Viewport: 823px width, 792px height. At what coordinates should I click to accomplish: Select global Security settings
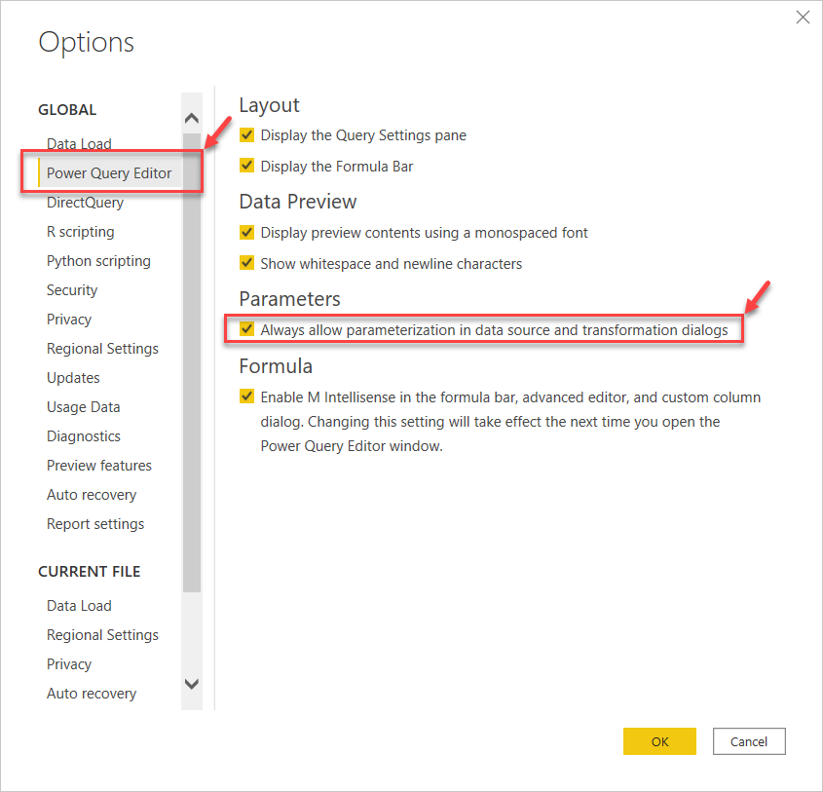click(72, 290)
